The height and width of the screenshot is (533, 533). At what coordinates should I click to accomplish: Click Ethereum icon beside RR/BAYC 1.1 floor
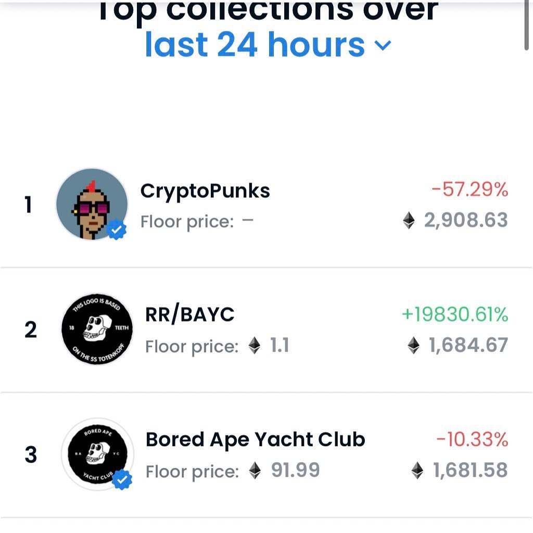[x=255, y=346]
